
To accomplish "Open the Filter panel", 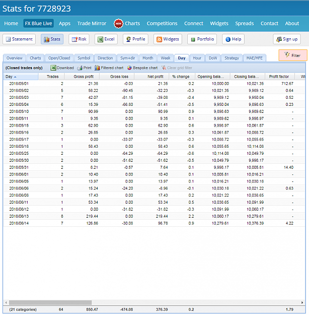I will tap(293, 55).
